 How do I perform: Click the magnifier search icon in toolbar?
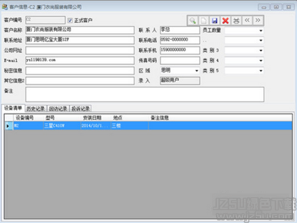pyautogui.click(x=192, y=20)
